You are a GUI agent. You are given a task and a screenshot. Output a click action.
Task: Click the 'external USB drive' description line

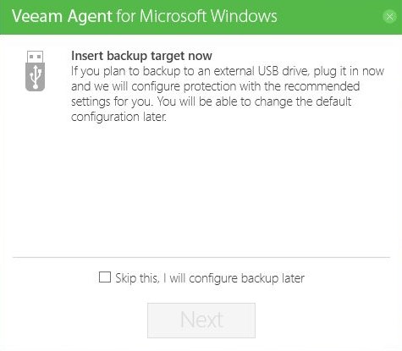pos(228,71)
